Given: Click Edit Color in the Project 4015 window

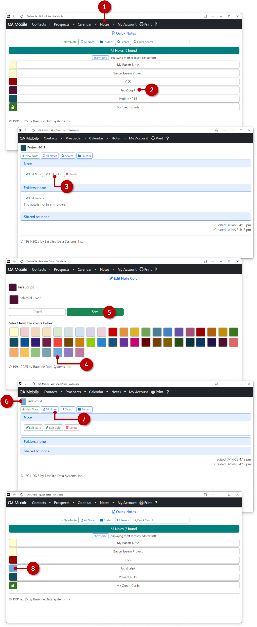Looking at the screenshot, I should pyautogui.click(x=53, y=174).
